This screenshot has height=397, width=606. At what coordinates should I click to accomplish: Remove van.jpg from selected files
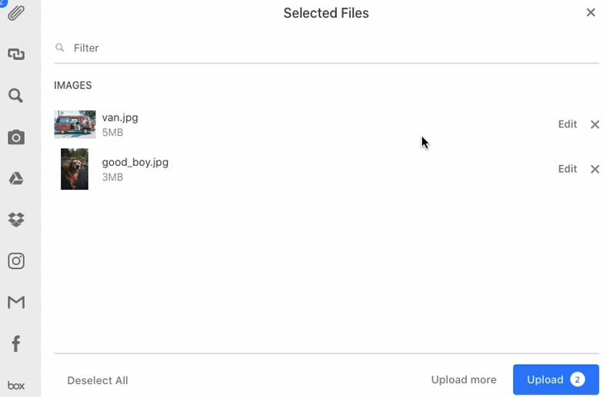pos(594,124)
